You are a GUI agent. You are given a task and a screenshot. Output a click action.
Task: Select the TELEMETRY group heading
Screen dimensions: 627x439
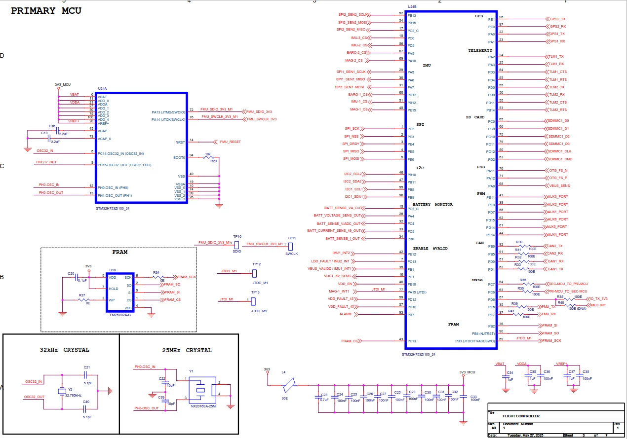[480, 51]
